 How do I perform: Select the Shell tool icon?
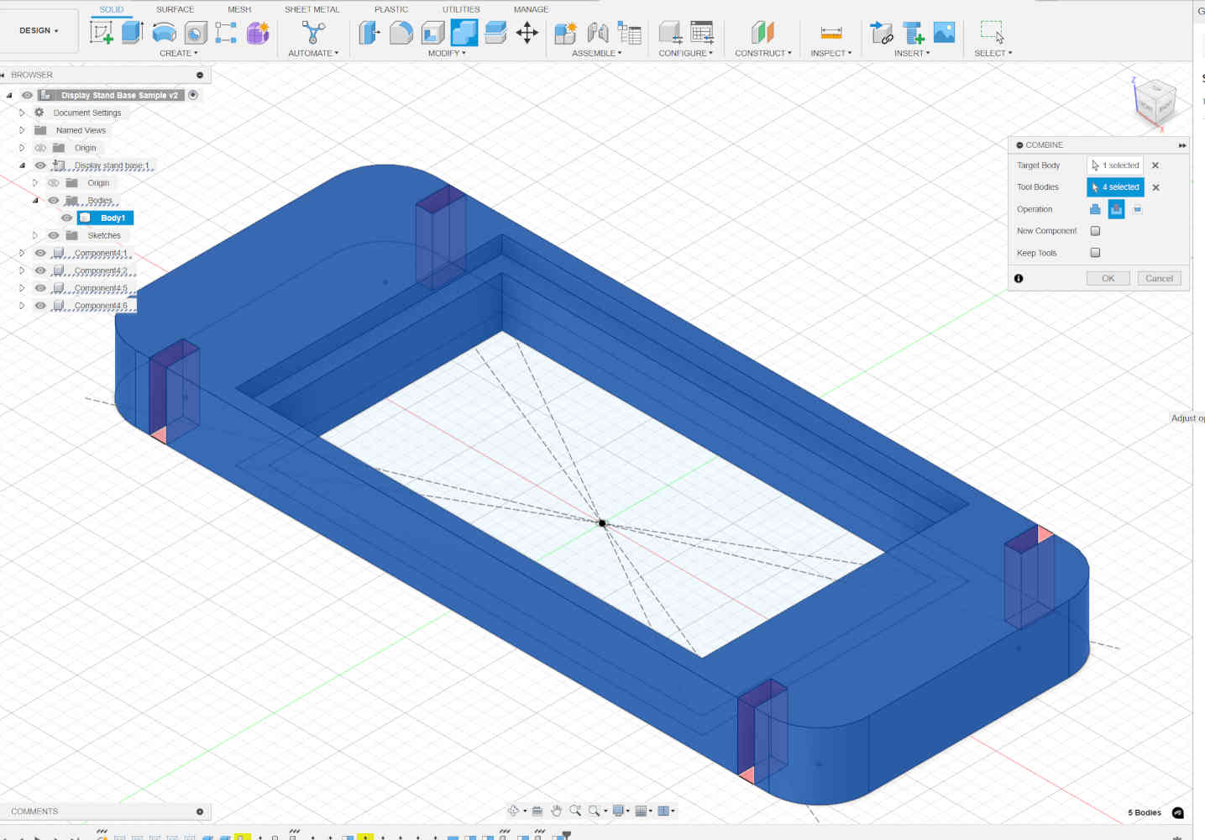pos(432,33)
